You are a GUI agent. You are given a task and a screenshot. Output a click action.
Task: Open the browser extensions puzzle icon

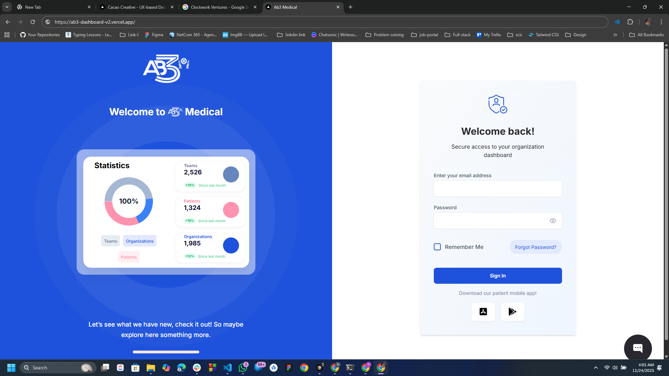coord(630,22)
